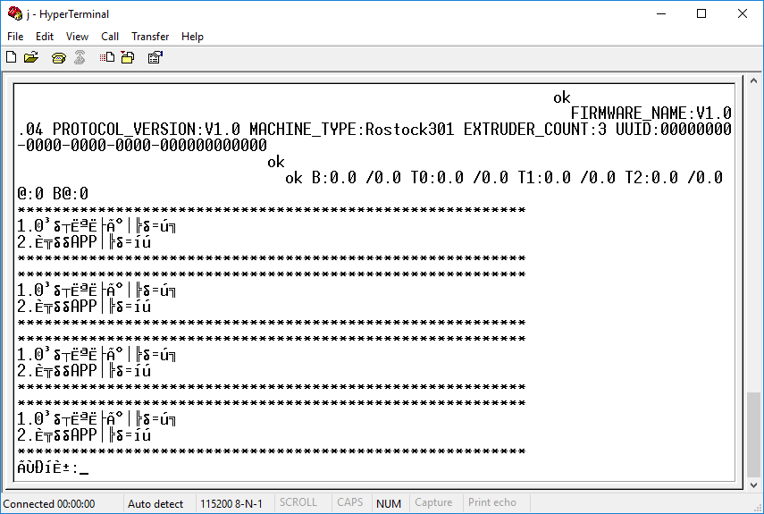Open the Help menu
Screen dimensions: 764x514
click(x=192, y=37)
